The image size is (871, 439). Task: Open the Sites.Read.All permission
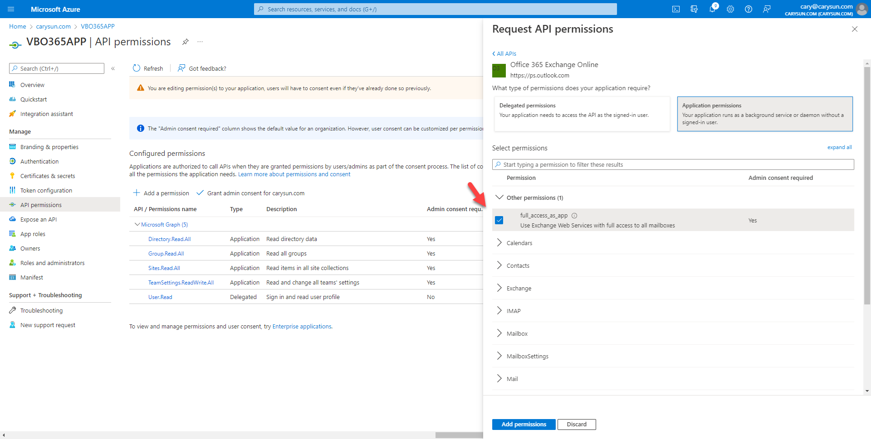click(164, 268)
